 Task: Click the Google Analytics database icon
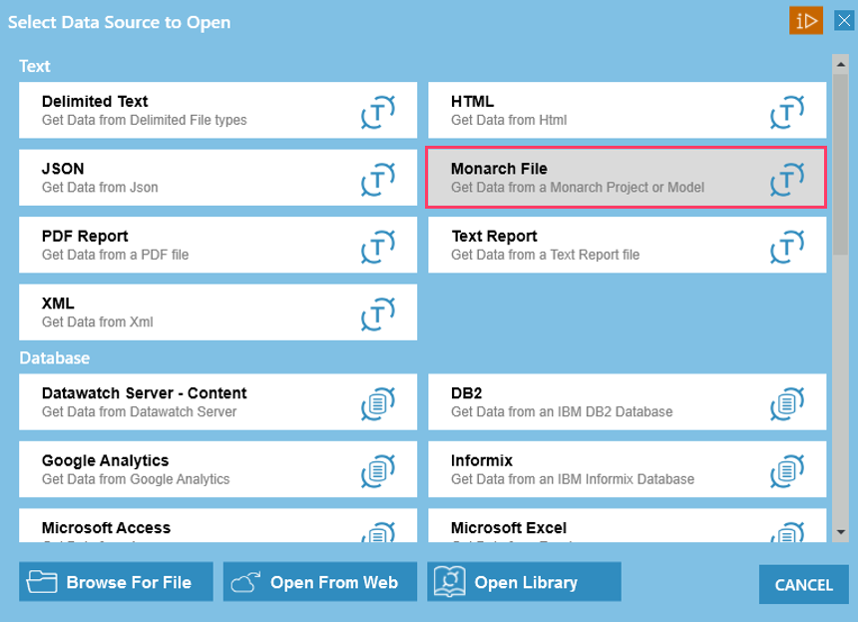[378, 471]
